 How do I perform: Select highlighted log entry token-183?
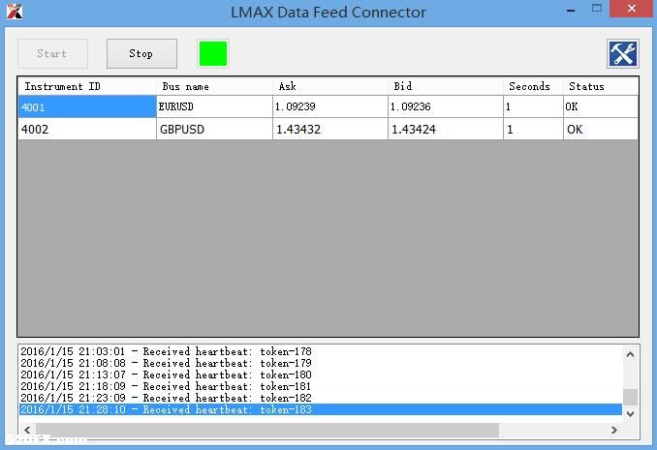321,409
